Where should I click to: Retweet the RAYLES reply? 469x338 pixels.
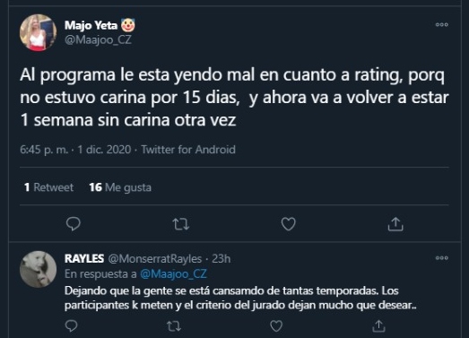(174, 326)
